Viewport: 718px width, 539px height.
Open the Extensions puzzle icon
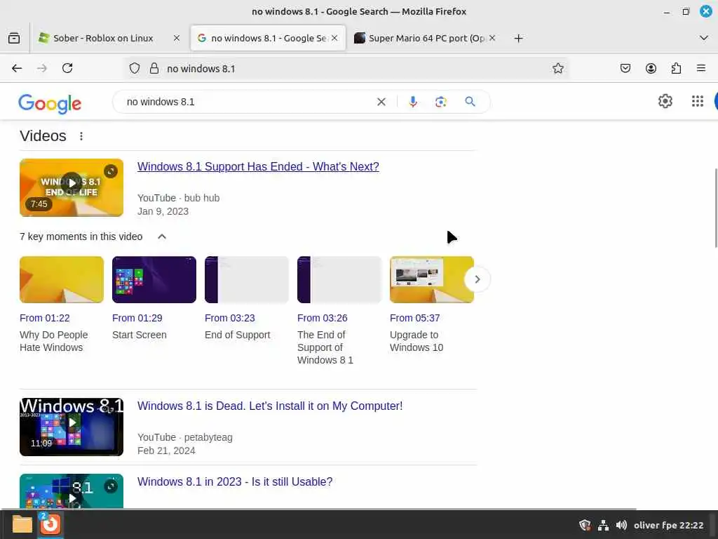(x=676, y=68)
